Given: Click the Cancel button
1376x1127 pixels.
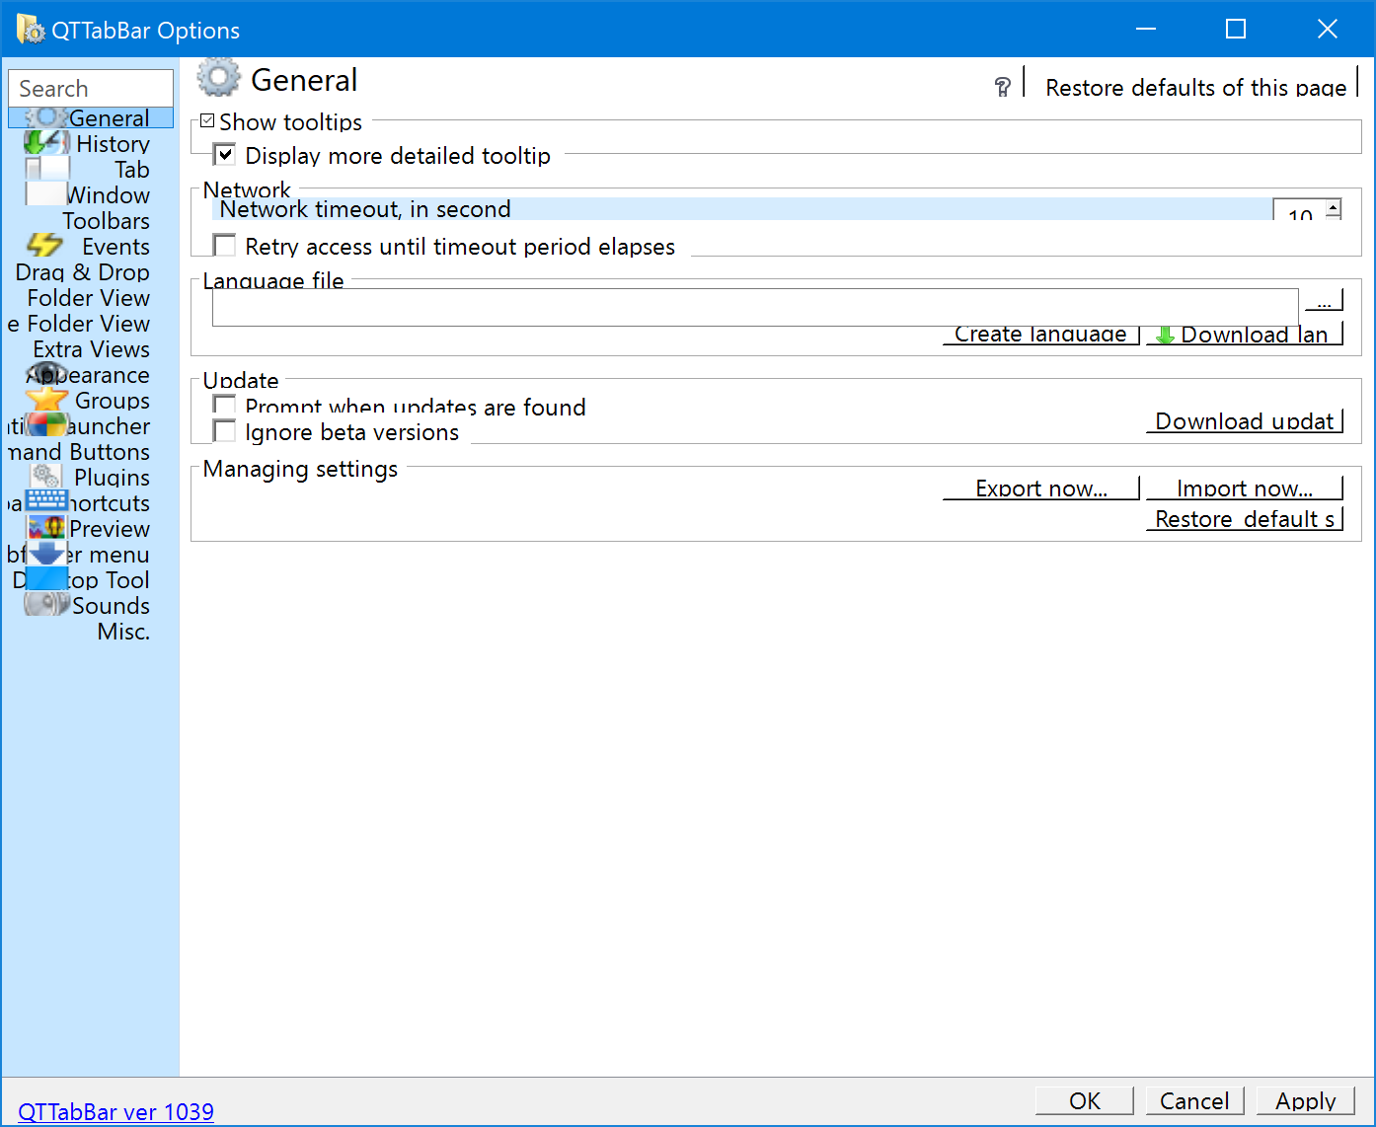Looking at the screenshot, I should 1194,1101.
